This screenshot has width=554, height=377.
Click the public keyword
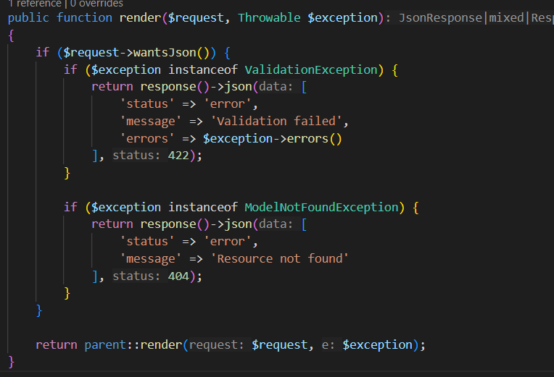[x=28, y=17]
